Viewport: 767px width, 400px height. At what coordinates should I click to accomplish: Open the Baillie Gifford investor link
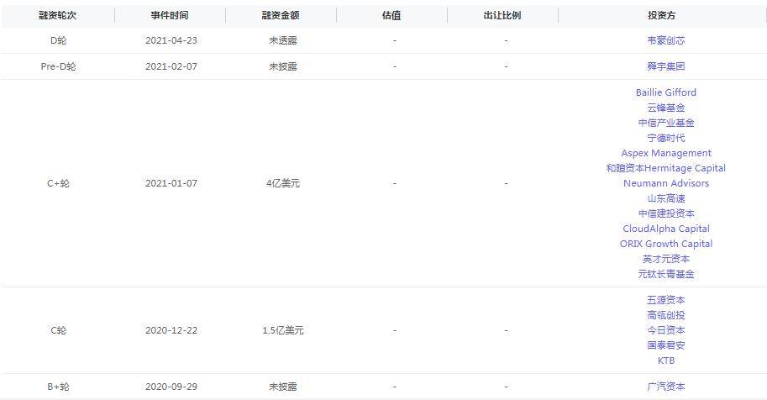(x=665, y=92)
